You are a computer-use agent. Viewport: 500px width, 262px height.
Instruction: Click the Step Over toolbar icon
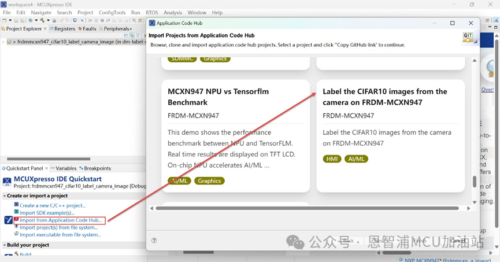pyautogui.click(x=120, y=20)
